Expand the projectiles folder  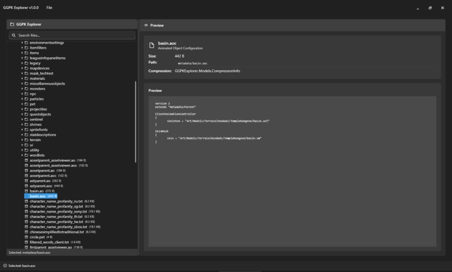tap(22, 109)
